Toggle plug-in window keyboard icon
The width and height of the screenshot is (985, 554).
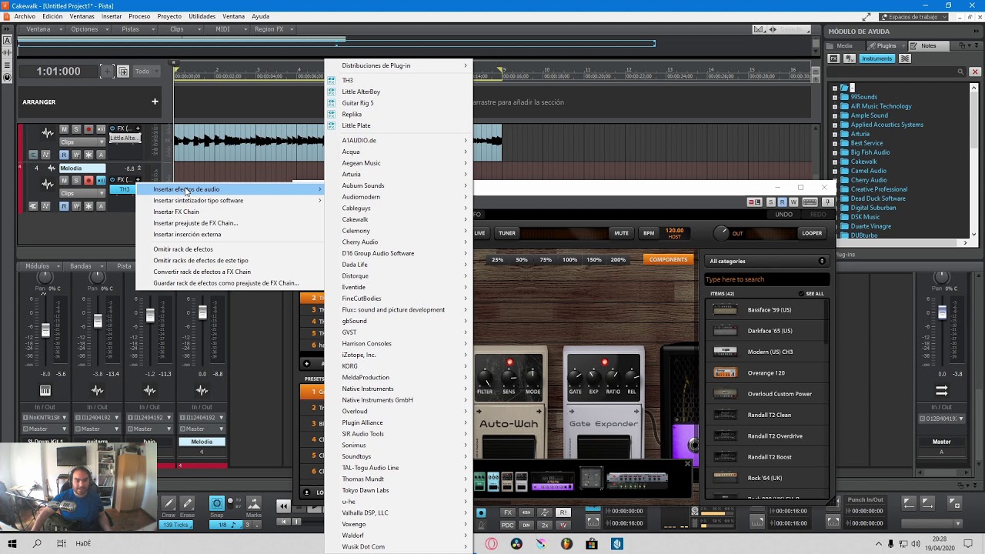tap(810, 202)
